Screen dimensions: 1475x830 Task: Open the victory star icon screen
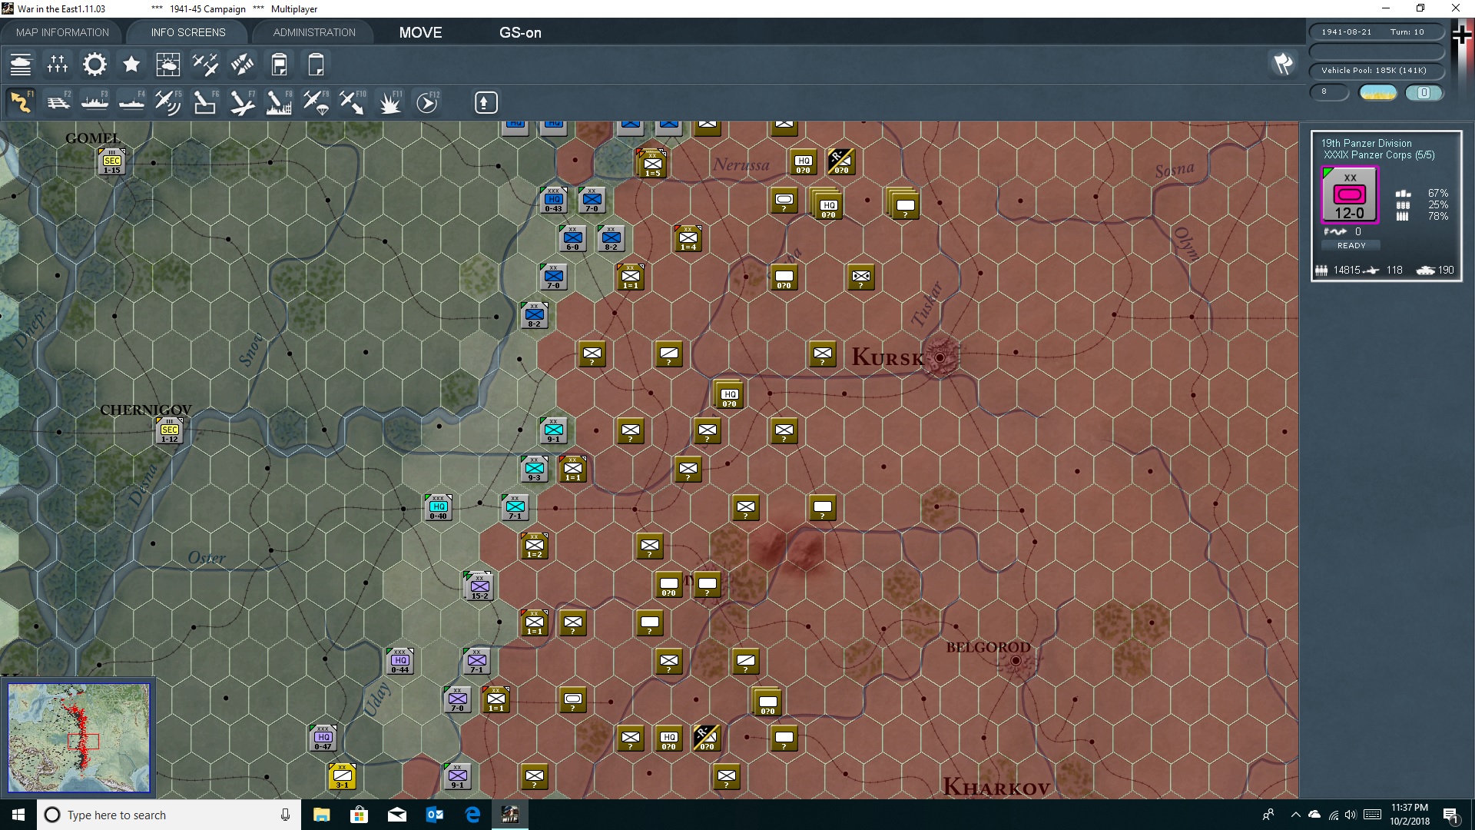[131, 65]
